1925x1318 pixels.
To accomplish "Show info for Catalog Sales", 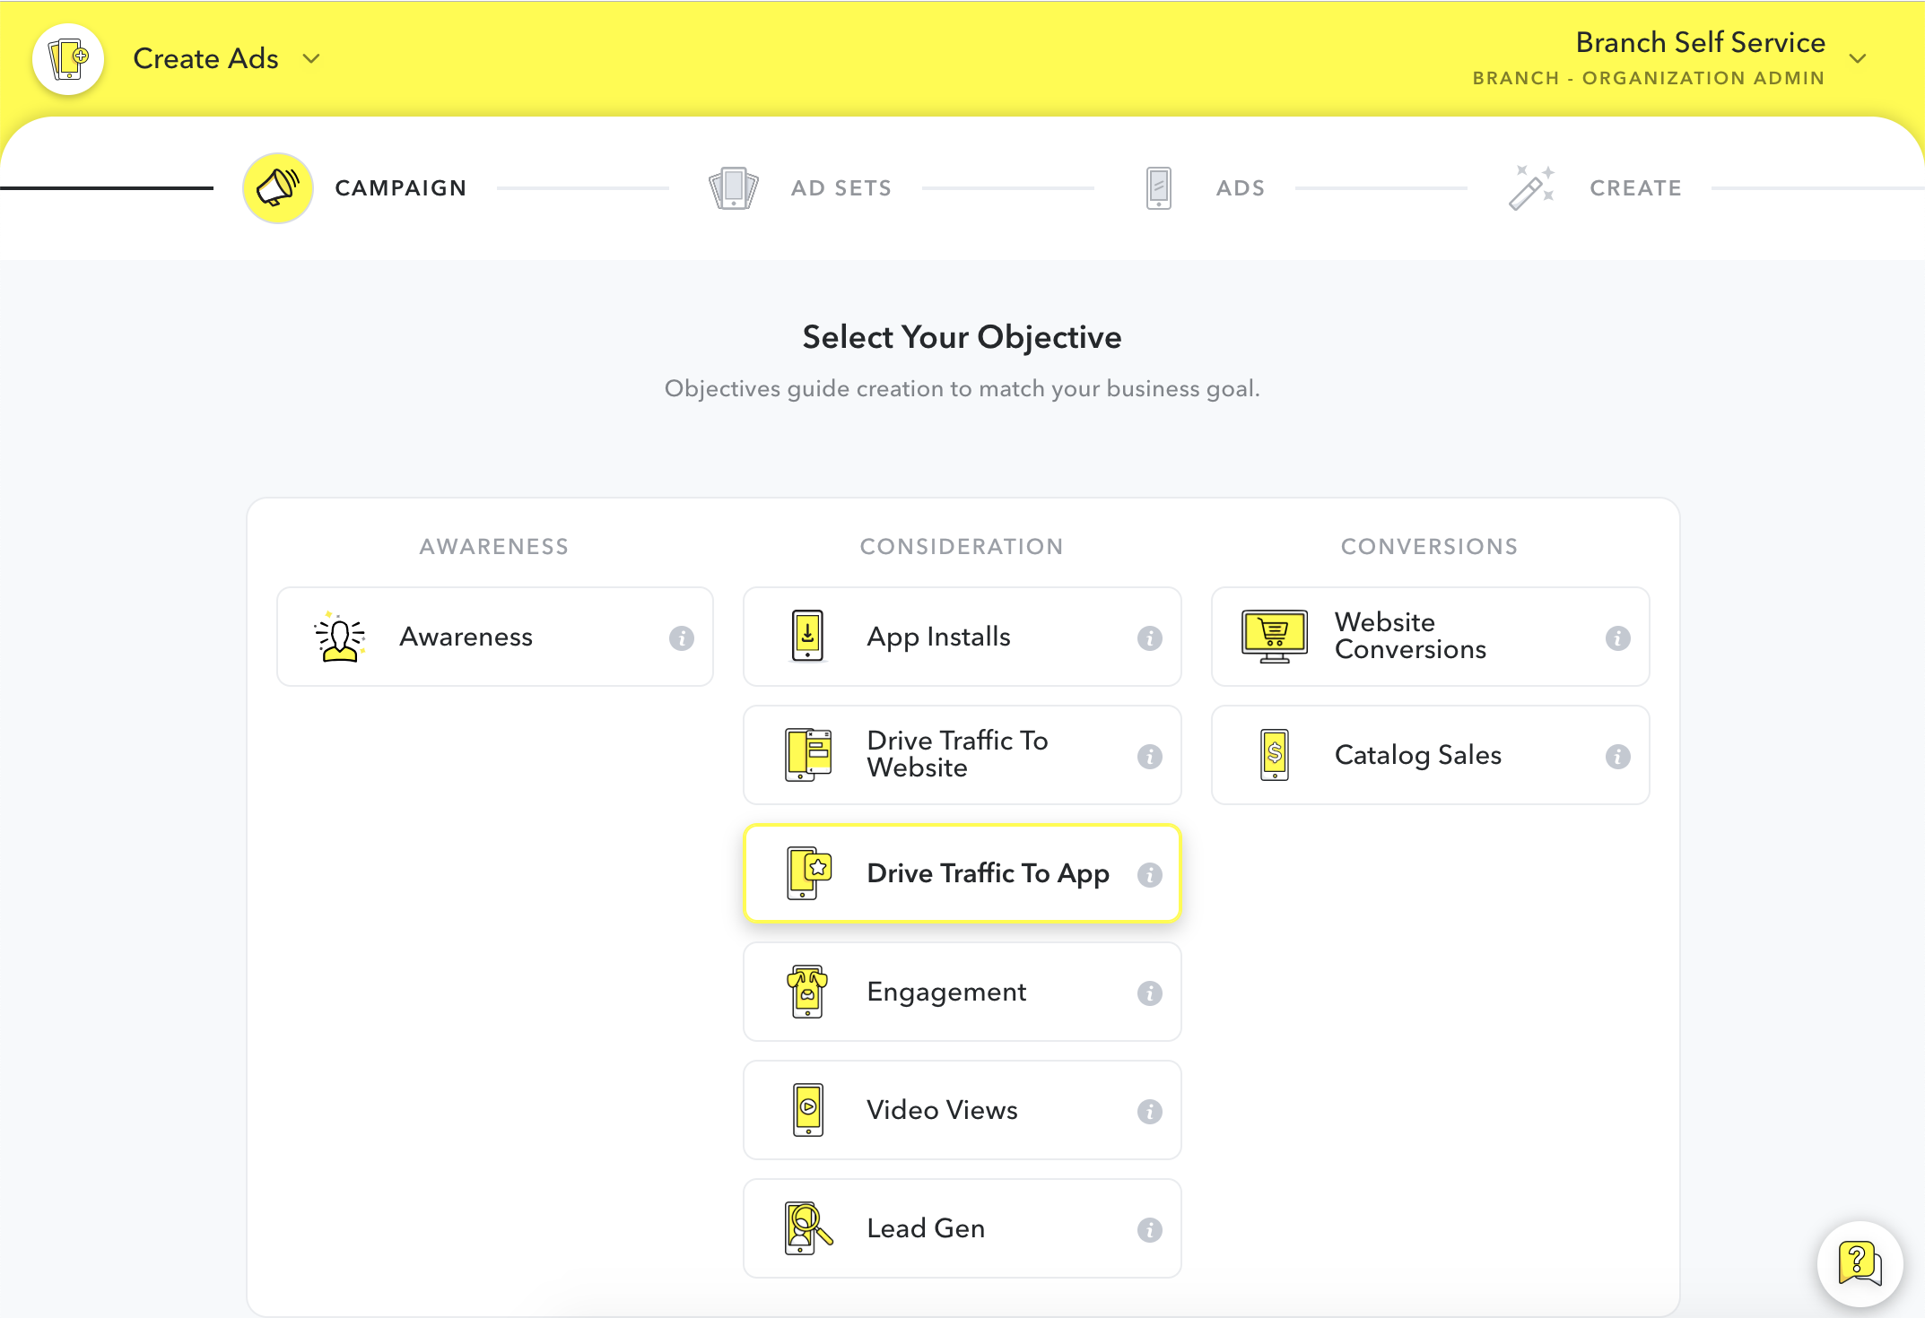I will point(1618,757).
